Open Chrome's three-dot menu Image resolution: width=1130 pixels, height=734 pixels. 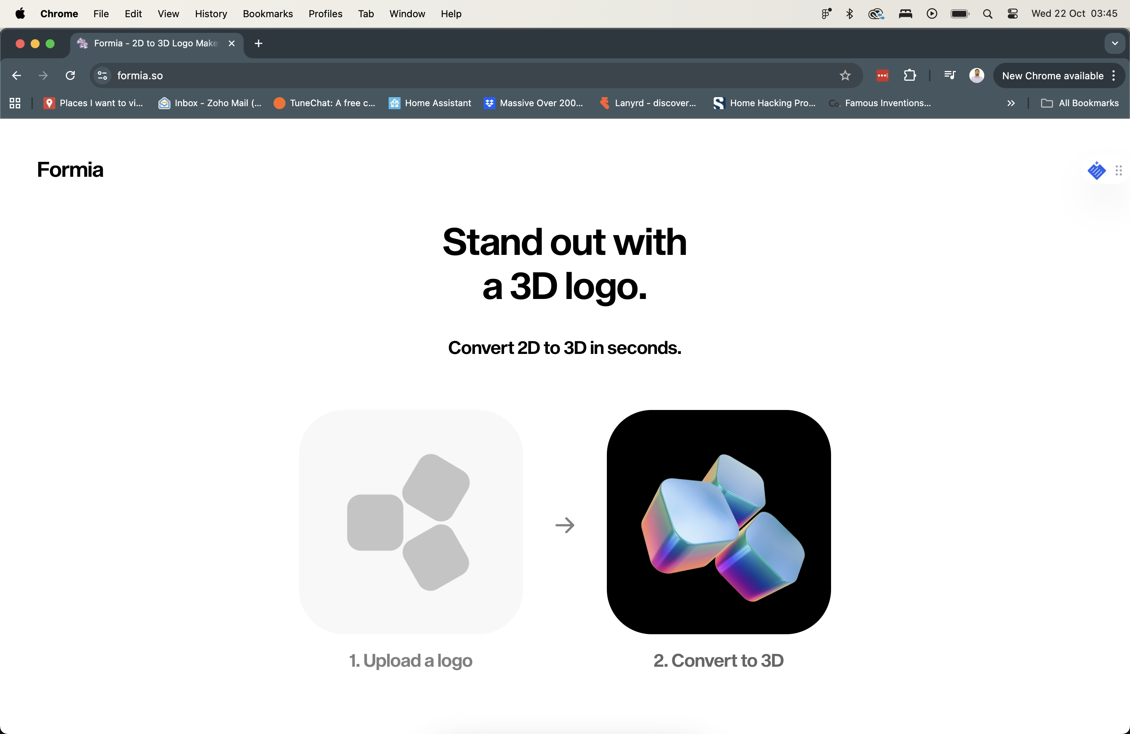click(1114, 75)
